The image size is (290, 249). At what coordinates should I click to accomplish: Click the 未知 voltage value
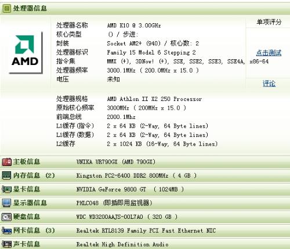pos(113,79)
